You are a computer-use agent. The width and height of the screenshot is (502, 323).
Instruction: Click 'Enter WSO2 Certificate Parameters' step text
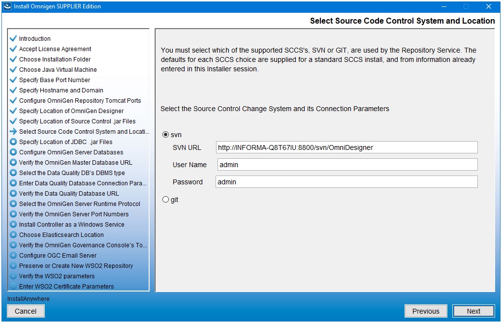pos(66,286)
